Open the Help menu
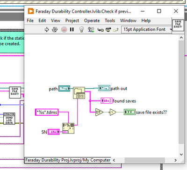Screen dimensions: 187x170 click(146, 21)
